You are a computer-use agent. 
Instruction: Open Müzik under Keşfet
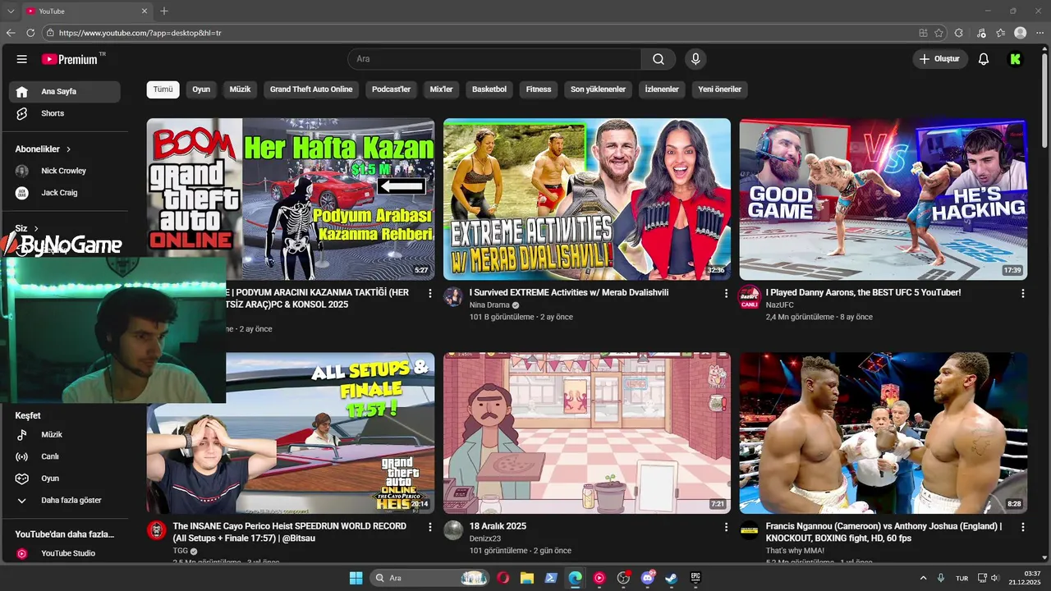65,435
